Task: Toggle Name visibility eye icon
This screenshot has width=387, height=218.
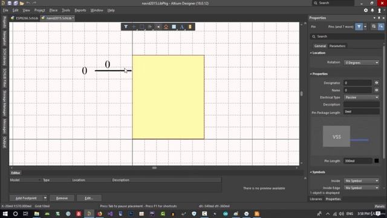Action: pos(377,90)
